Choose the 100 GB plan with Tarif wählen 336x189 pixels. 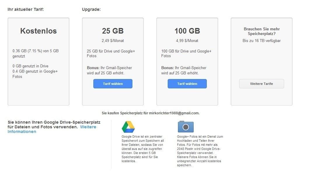point(187,84)
